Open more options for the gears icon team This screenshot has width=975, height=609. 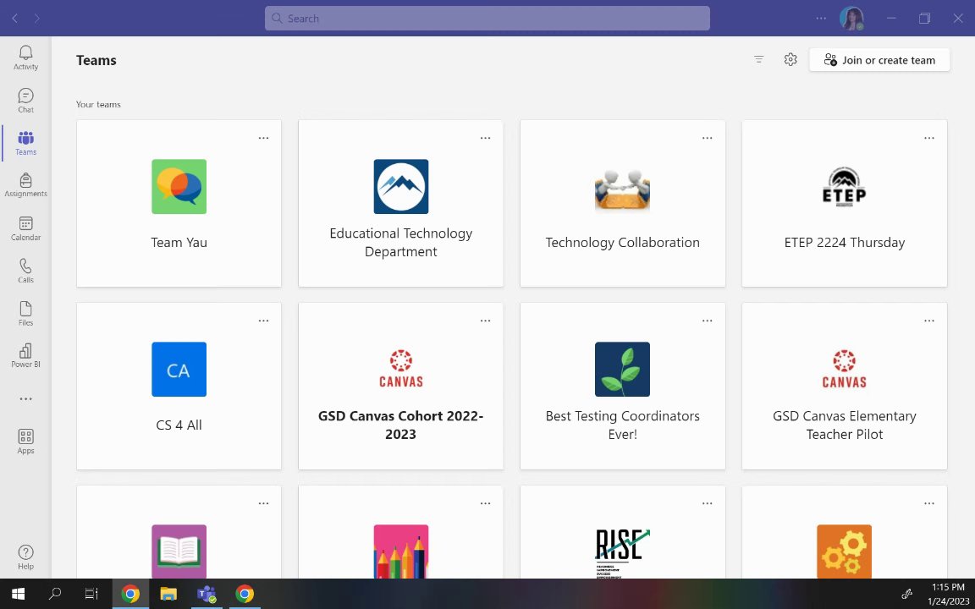pos(929,503)
